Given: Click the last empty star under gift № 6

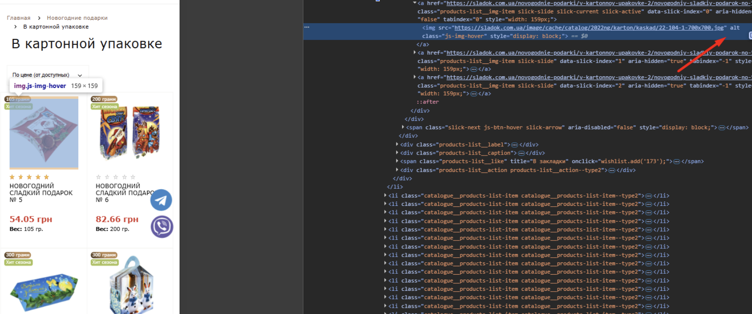Looking at the screenshot, I should 133,177.
